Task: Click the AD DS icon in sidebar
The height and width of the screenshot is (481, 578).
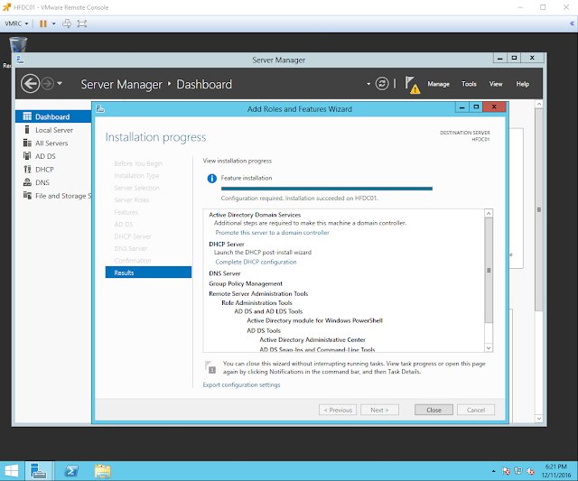Action: [x=27, y=156]
